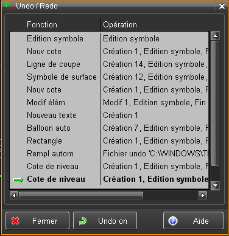Click the horizontal scroll right arrow
The height and width of the screenshot is (236, 229).
click(203, 195)
